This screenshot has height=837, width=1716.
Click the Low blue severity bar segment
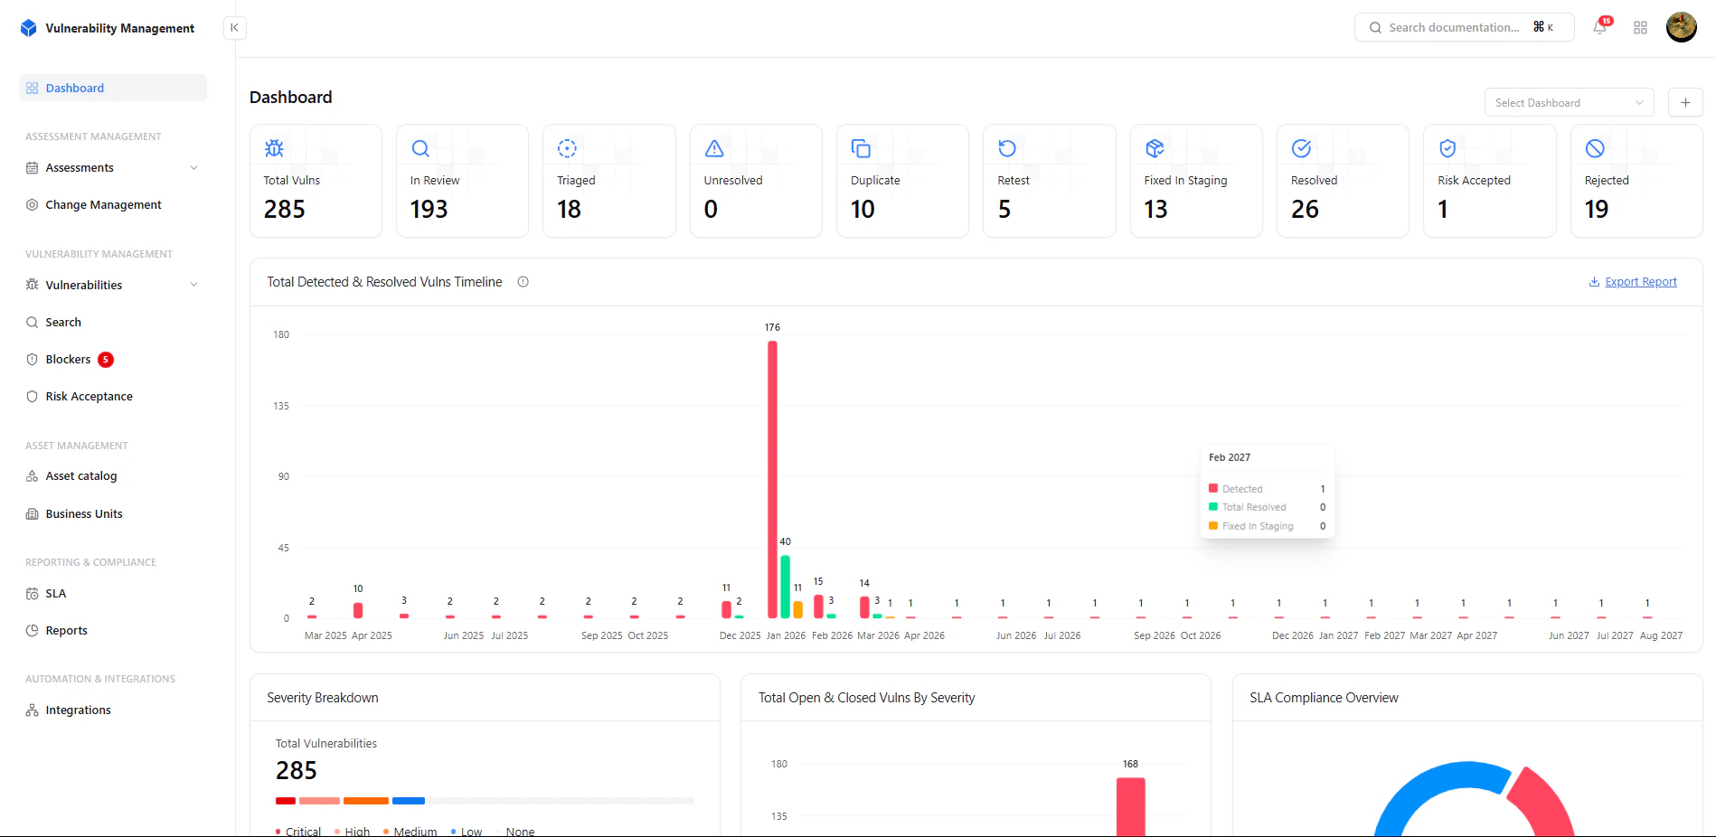pyautogui.click(x=409, y=801)
